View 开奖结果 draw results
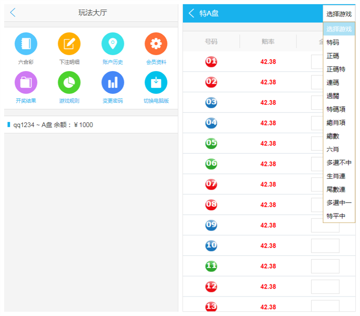360x316 pixels. point(26,82)
